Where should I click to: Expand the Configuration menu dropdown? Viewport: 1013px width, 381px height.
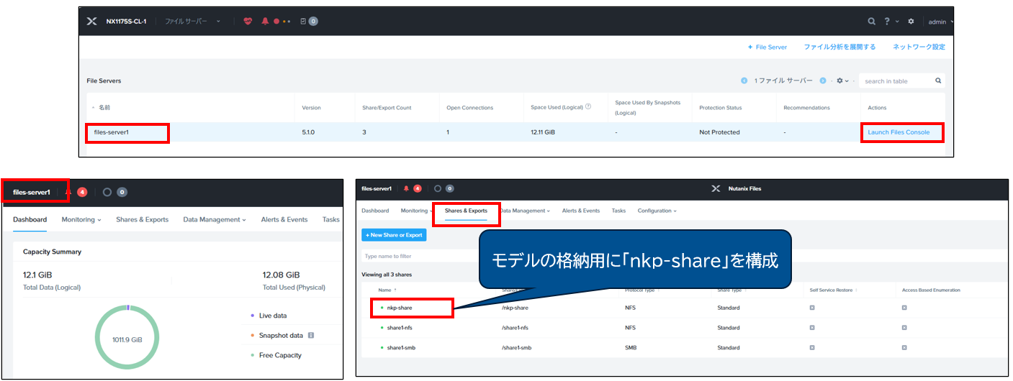coord(657,211)
